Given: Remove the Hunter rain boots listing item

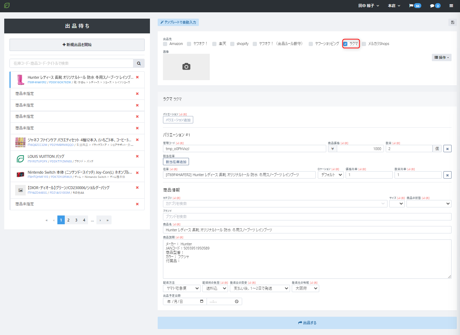Looking at the screenshot, I should [137, 77].
